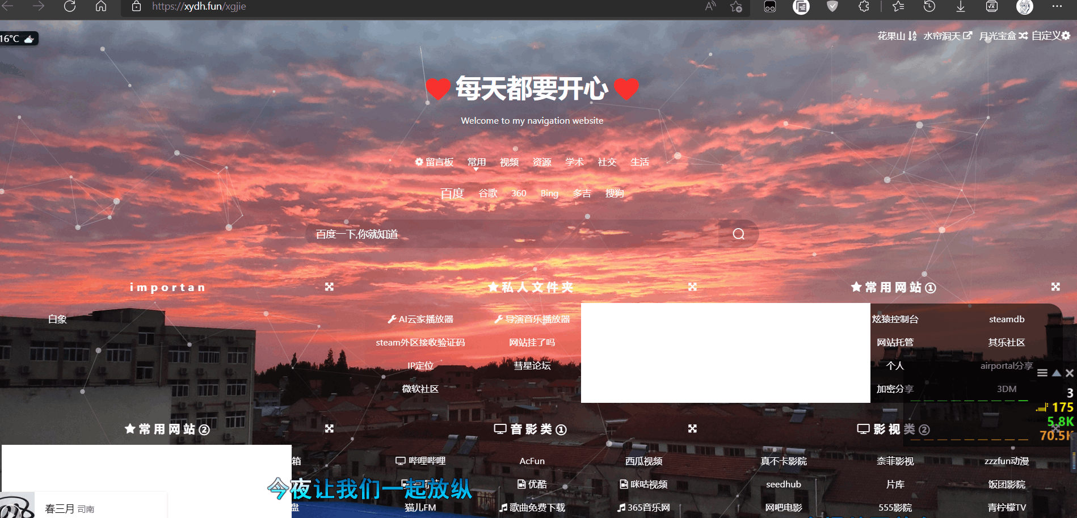1077x518 pixels.
Task: Open the white circular copy extension icon
Action: pyautogui.click(x=801, y=6)
